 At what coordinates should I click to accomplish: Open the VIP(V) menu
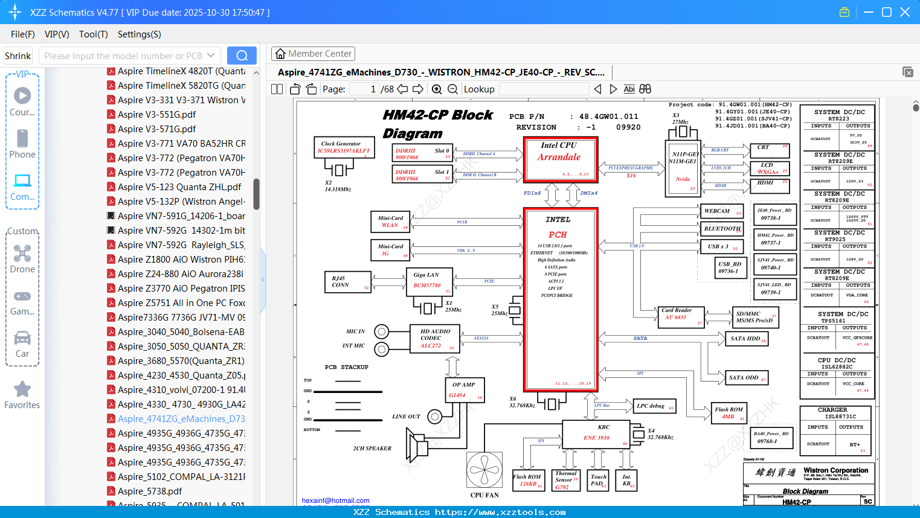pos(57,34)
